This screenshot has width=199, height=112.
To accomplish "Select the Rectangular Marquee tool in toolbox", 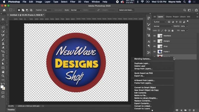I will click(x=3, y=23).
